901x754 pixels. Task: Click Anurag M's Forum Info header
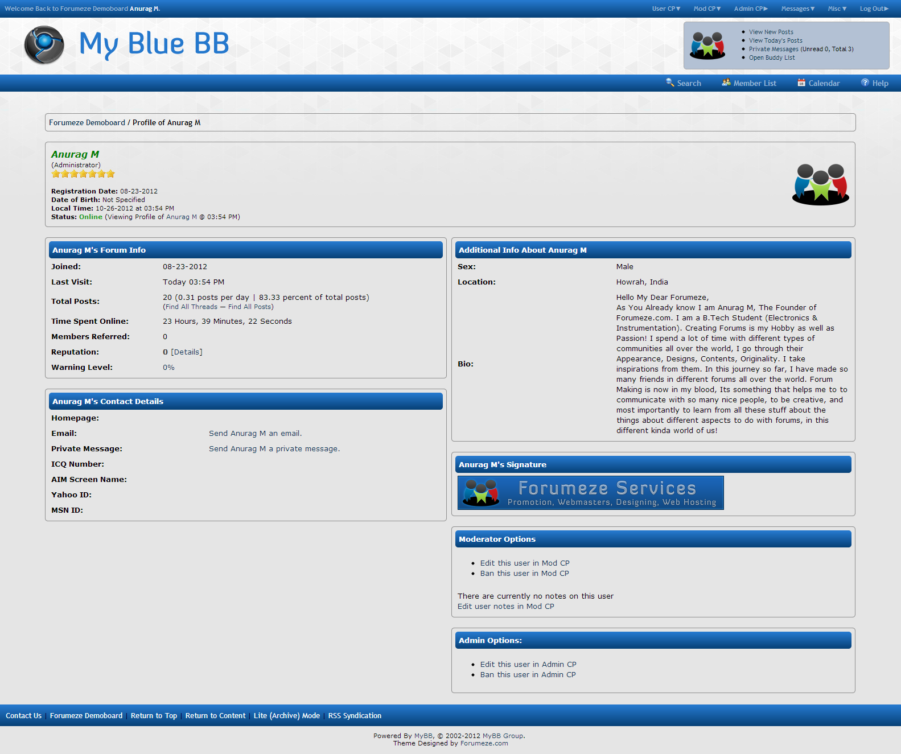pyautogui.click(x=246, y=250)
